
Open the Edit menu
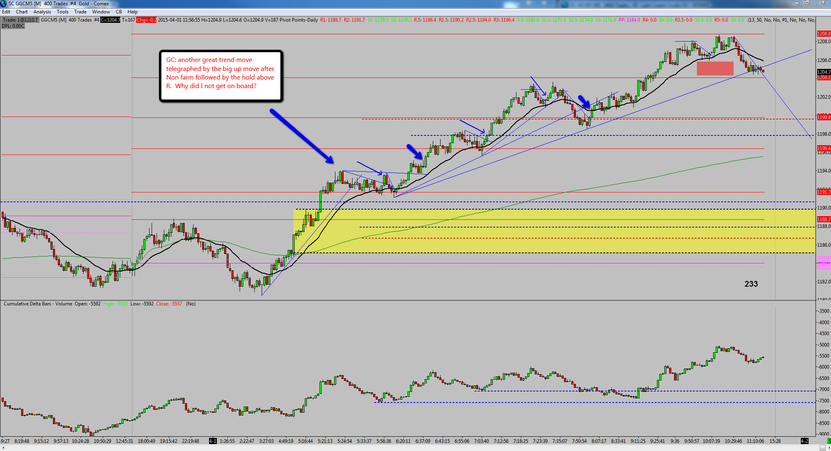click(x=6, y=12)
